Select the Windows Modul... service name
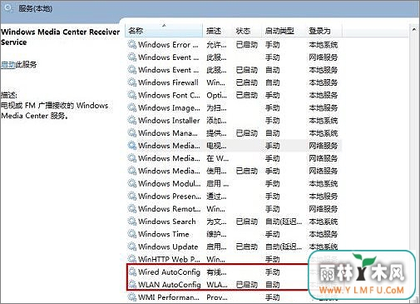Viewport: 420px width, 304px height. pyautogui.click(x=170, y=183)
